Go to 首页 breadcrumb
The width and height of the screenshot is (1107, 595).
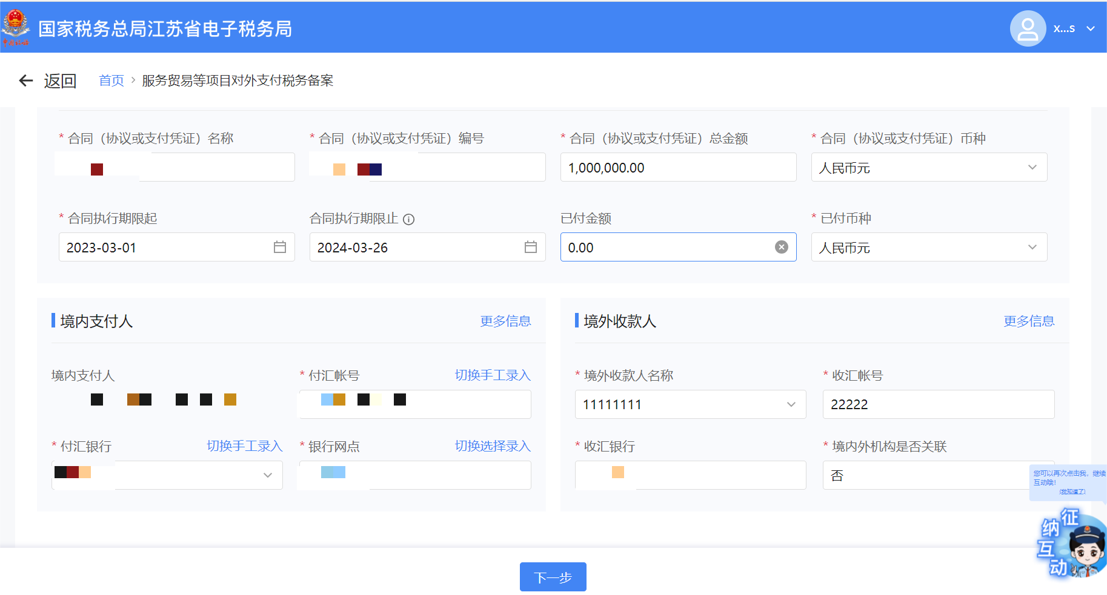pos(111,81)
